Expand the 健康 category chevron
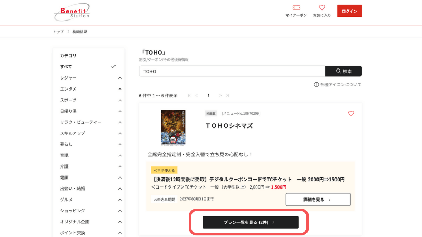The image size is (422, 237). tap(120, 177)
